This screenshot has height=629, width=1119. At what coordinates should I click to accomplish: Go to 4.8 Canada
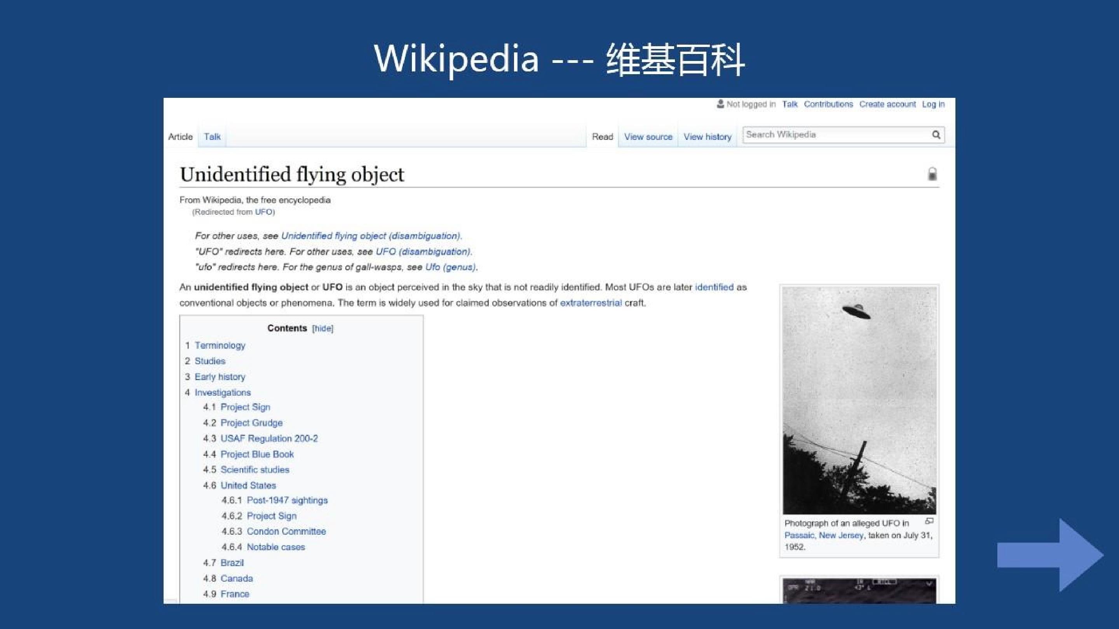point(236,578)
